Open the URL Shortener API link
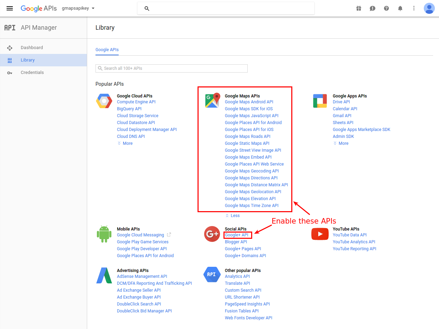This screenshot has width=439, height=329. point(242,297)
